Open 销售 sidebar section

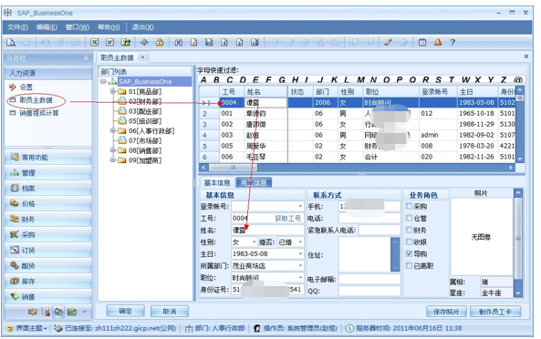[x=48, y=297]
